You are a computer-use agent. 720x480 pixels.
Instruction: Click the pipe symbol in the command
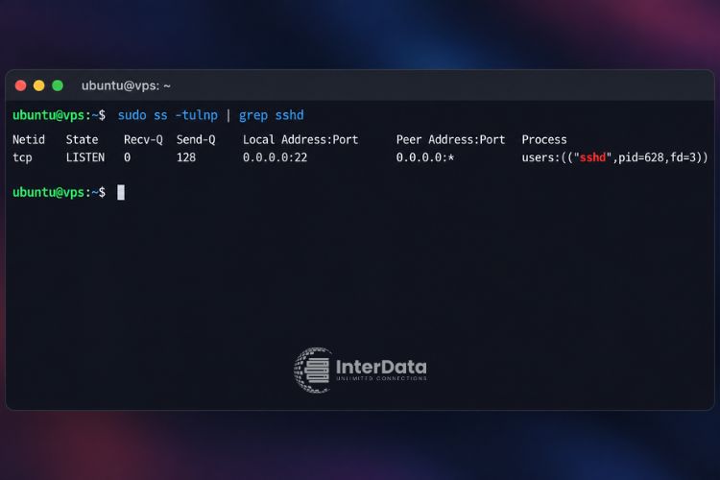228,115
